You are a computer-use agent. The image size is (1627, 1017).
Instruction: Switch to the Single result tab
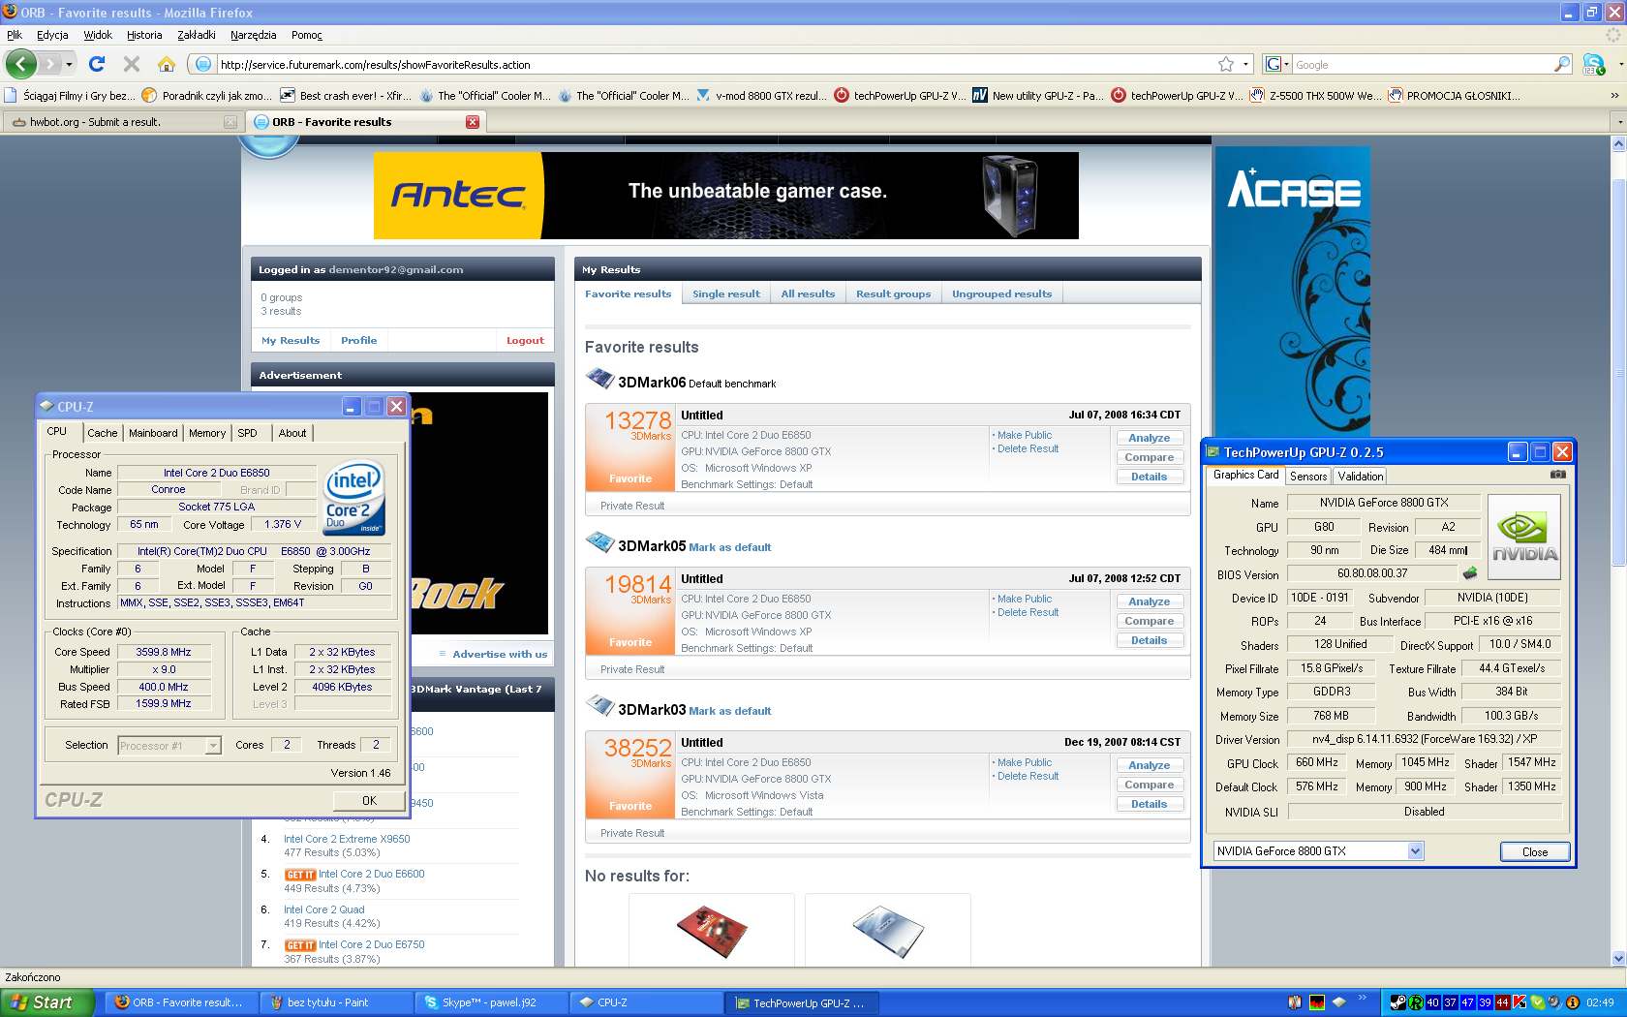[726, 293]
